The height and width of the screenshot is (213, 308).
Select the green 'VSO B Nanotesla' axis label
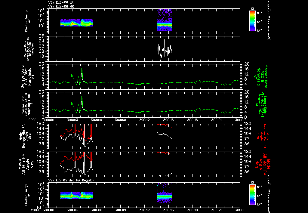click(261, 77)
